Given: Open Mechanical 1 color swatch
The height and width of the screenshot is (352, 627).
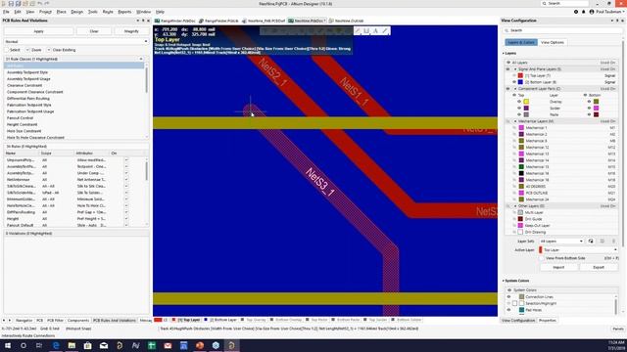Looking at the screenshot, I should coord(521,128).
